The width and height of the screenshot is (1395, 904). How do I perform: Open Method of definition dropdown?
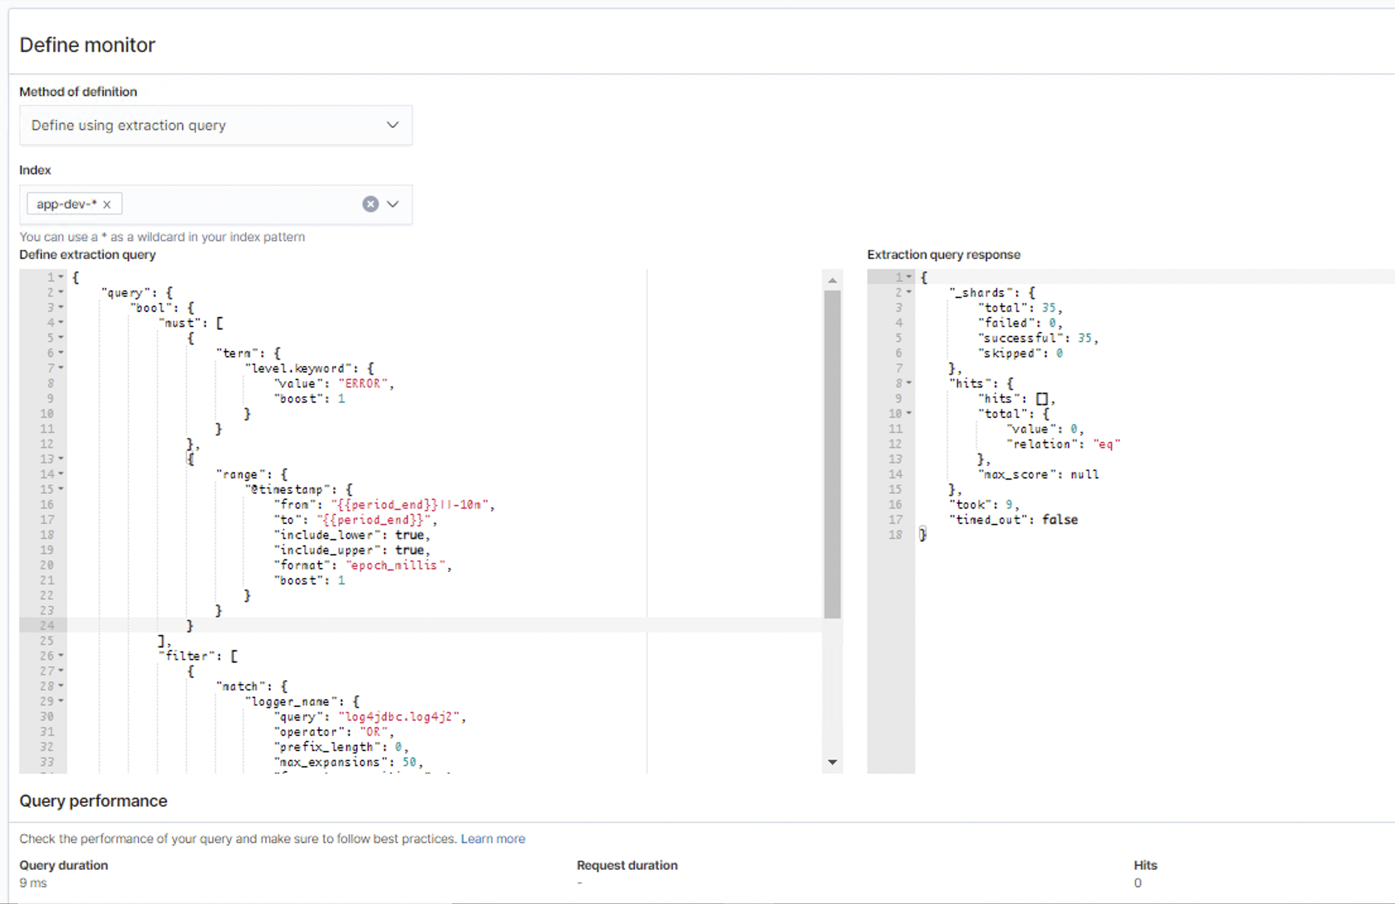215,125
